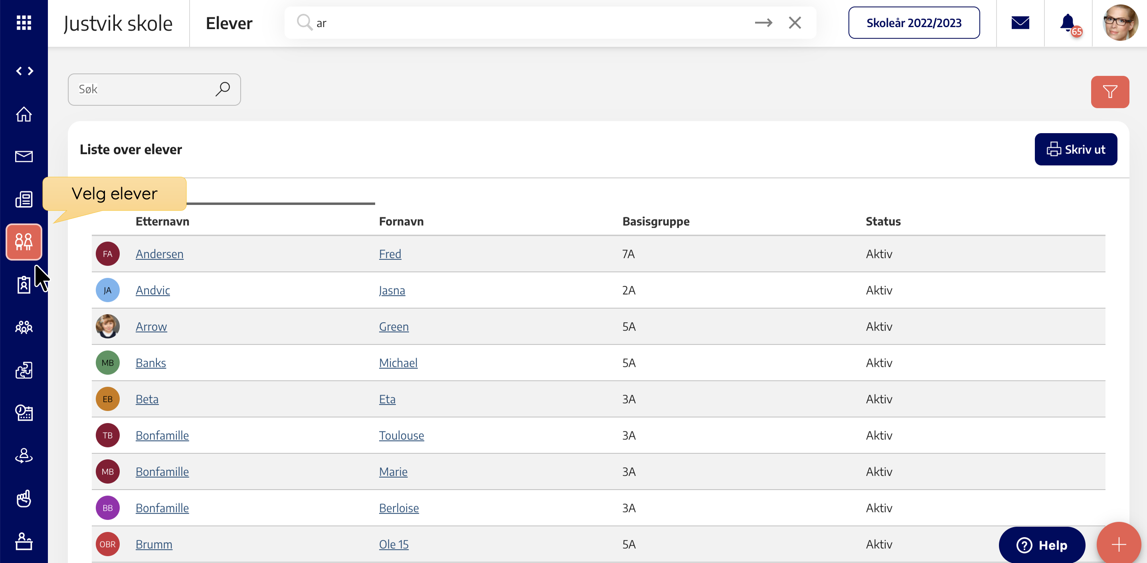Open the schedule calendar clock sidebar icon
This screenshot has width=1147, height=563.
click(x=24, y=413)
